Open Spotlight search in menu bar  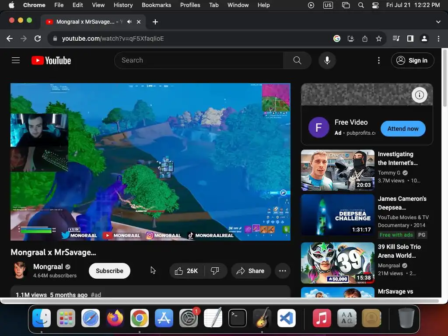coord(361,5)
